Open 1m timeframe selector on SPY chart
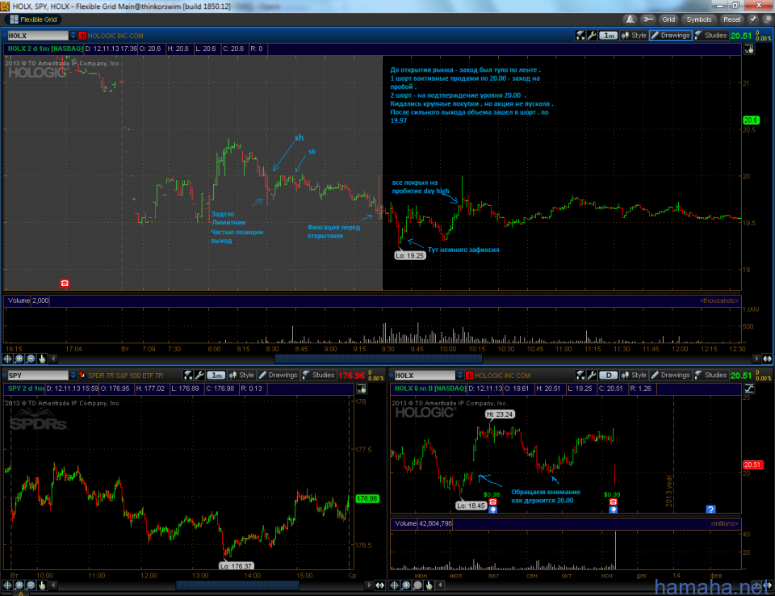Image resolution: width=775 pixels, height=596 pixels. coord(216,375)
